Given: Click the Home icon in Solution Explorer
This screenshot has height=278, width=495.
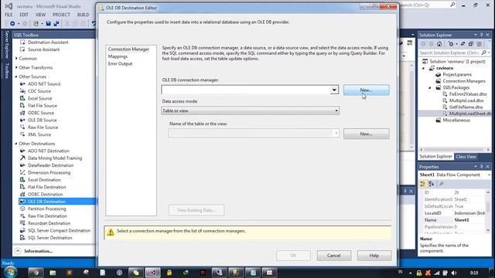Looking at the screenshot, I should tap(439, 44).
